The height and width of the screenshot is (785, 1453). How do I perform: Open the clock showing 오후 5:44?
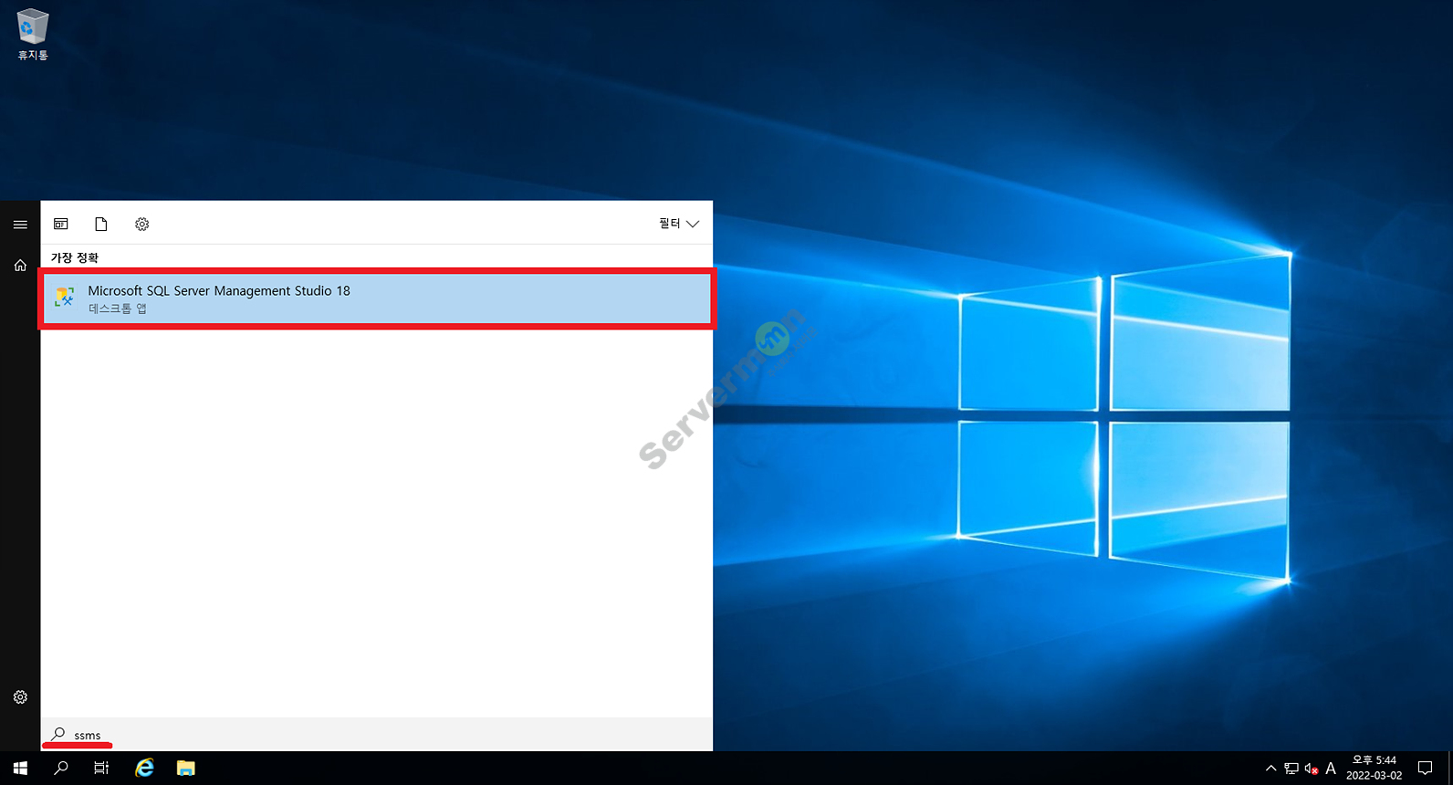pyautogui.click(x=1374, y=768)
